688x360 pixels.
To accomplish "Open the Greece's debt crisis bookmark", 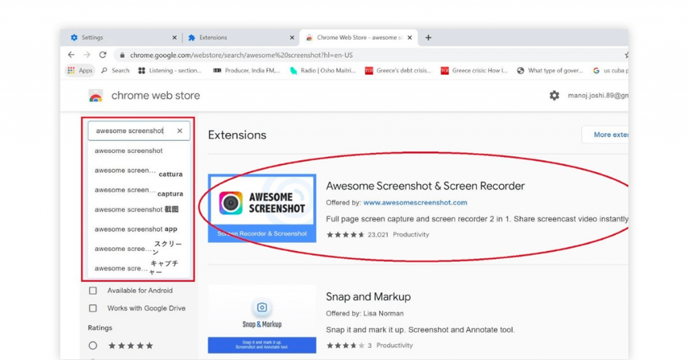I will [x=398, y=71].
